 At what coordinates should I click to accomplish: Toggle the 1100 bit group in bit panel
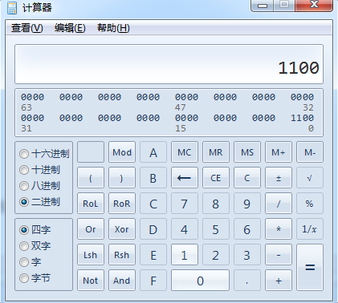pos(302,118)
